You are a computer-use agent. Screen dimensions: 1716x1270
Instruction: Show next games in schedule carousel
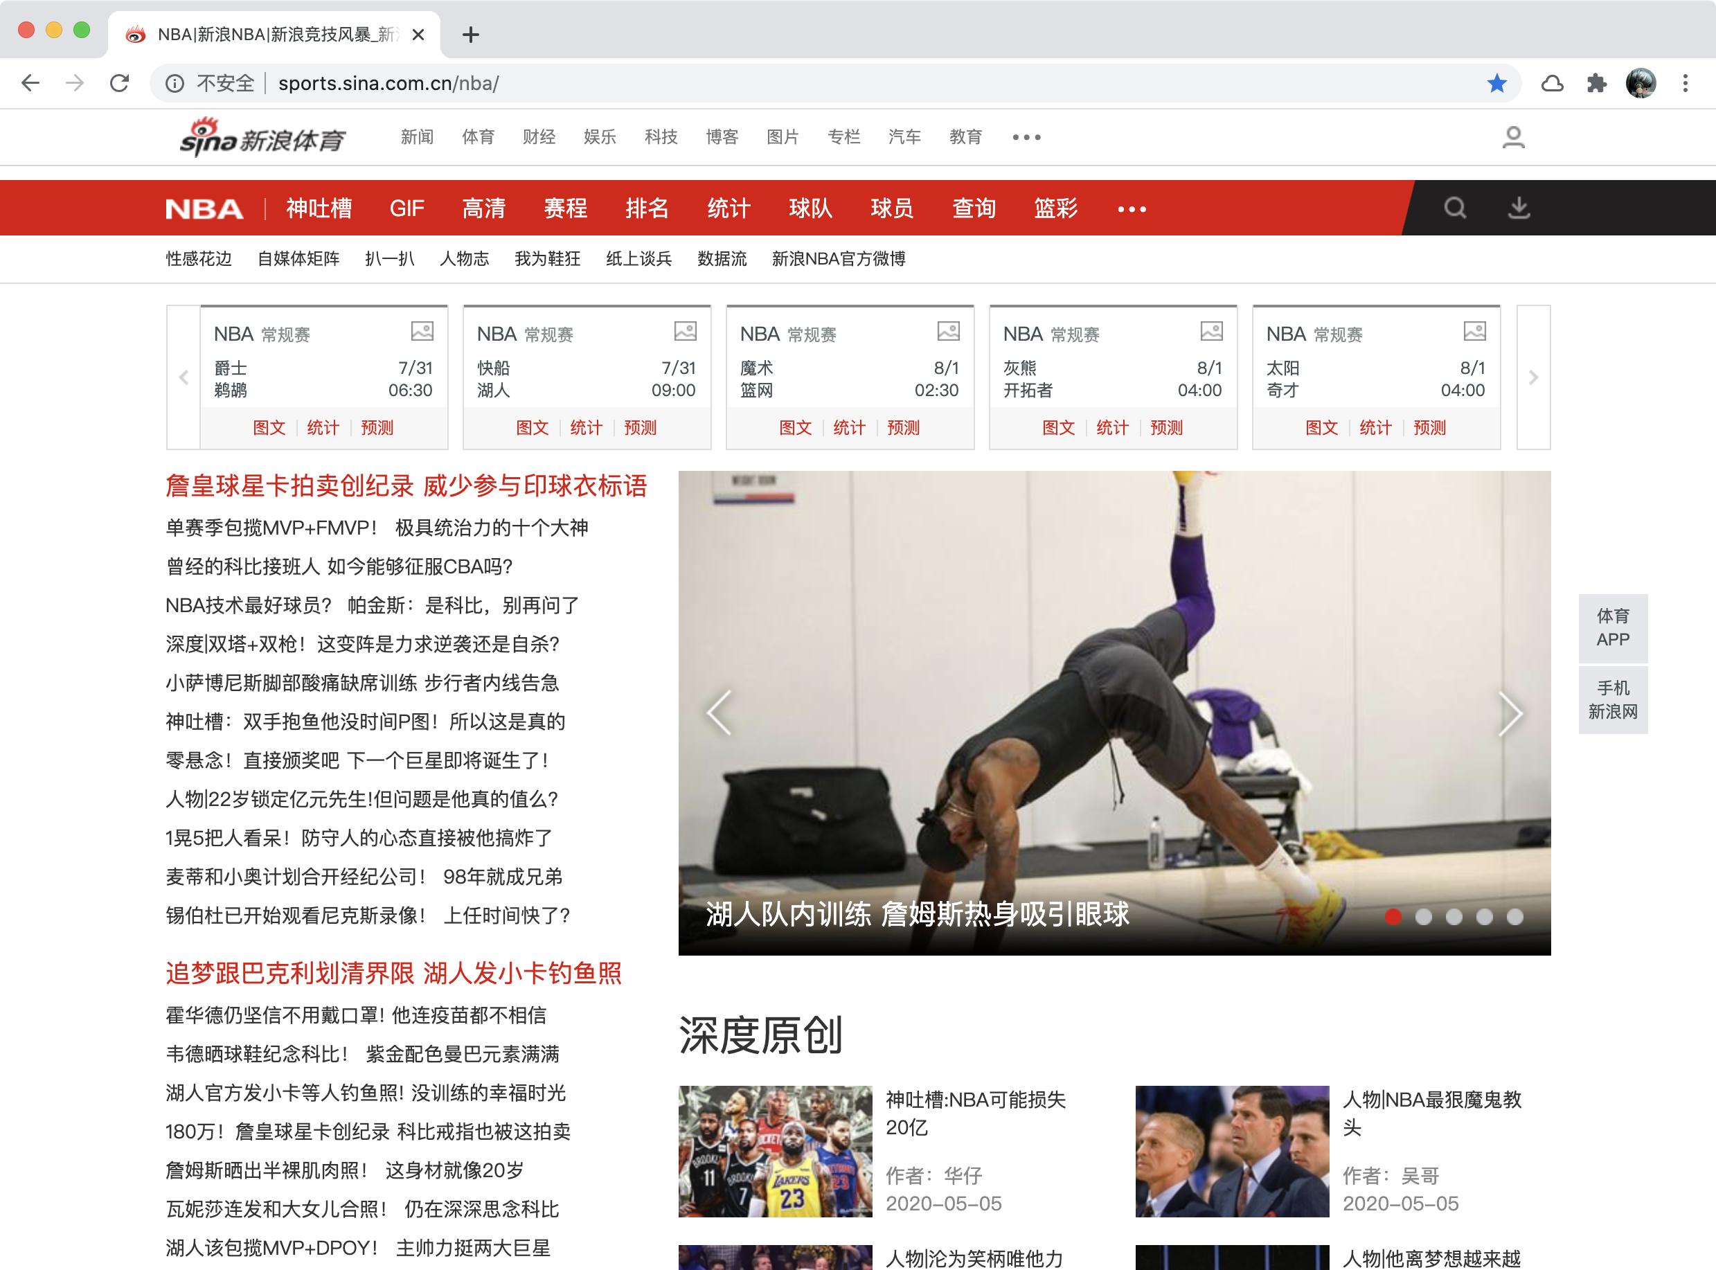[x=1533, y=377]
